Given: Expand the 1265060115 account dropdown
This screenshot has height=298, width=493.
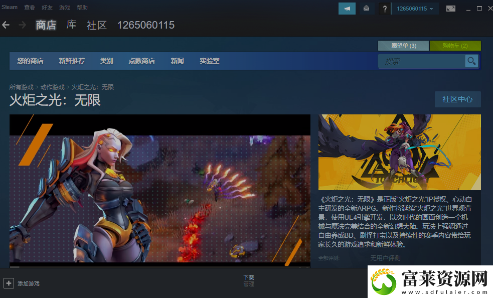Looking at the screenshot, I should [x=415, y=9].
